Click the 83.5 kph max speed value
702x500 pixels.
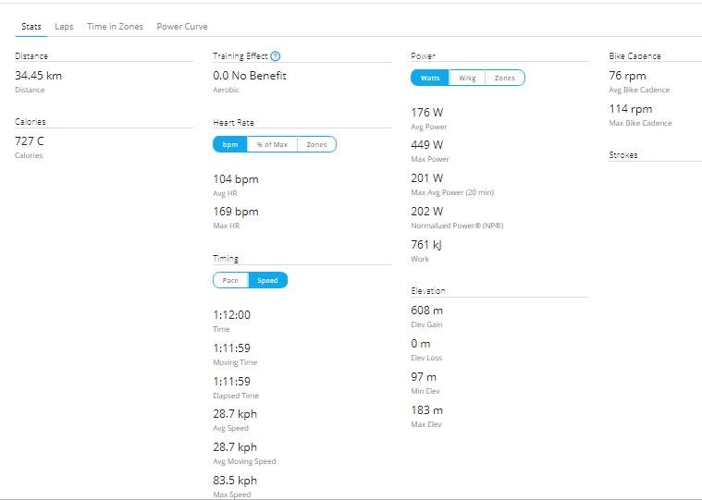point(235,481)
